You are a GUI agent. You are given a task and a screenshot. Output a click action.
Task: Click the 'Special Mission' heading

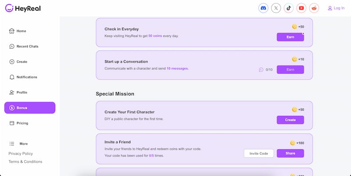(115, 94)
